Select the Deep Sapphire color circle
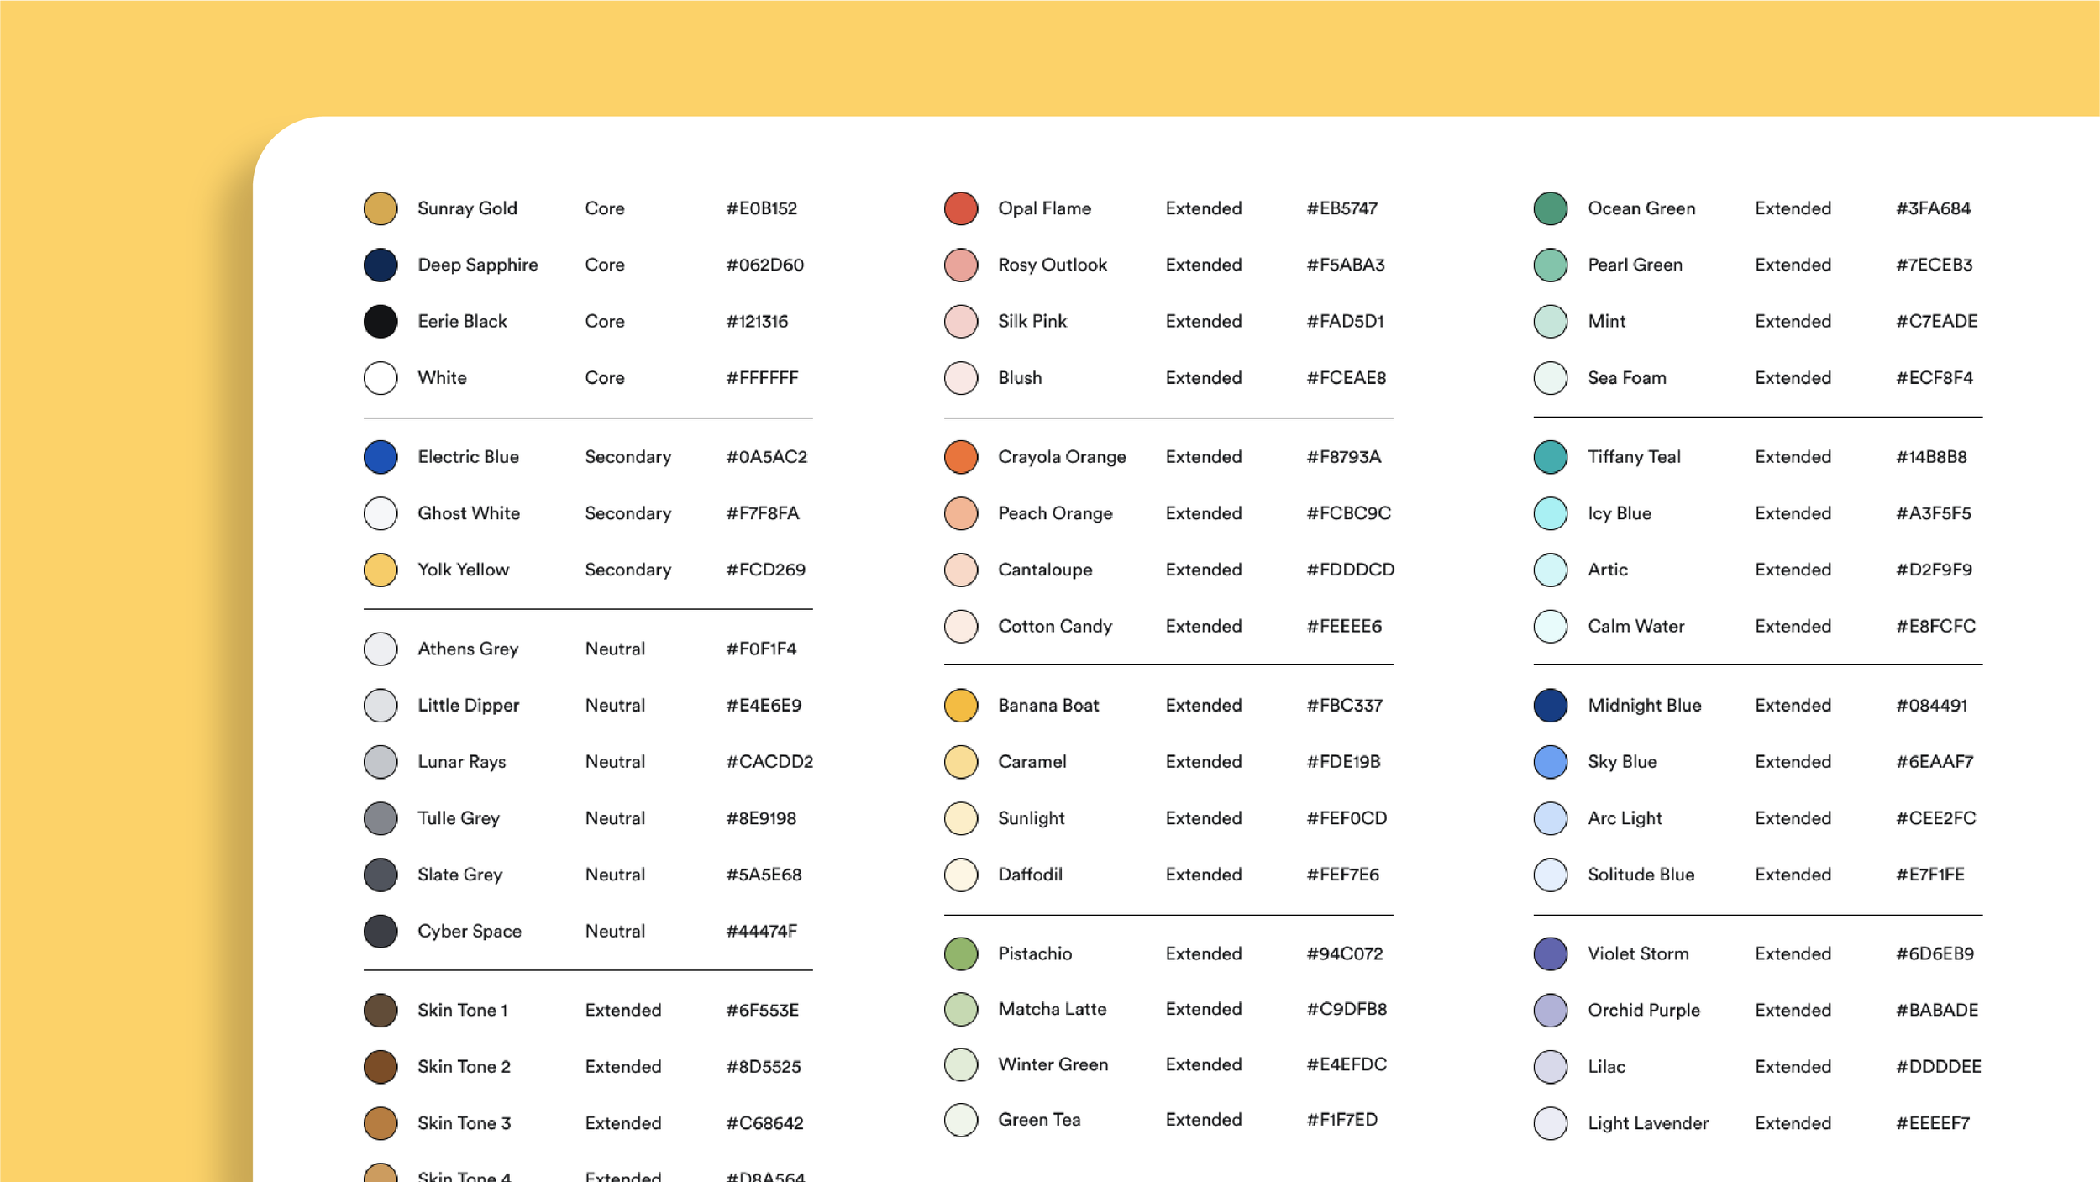2100x1182 pixels. click(x=380, y=265)
